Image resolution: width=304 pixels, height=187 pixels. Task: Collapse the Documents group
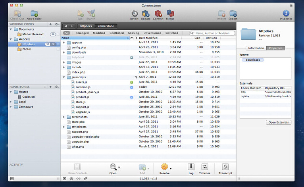(x=11, y=29)
